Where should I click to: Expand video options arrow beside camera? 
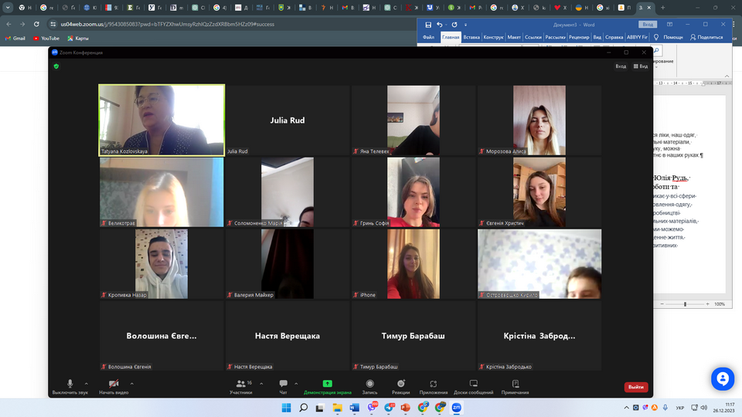coord(132,383)
